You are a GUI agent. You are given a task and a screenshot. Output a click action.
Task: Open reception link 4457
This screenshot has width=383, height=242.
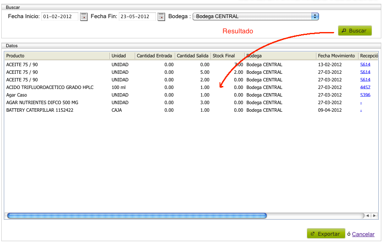pyautogui.click(x=365, y=87)
